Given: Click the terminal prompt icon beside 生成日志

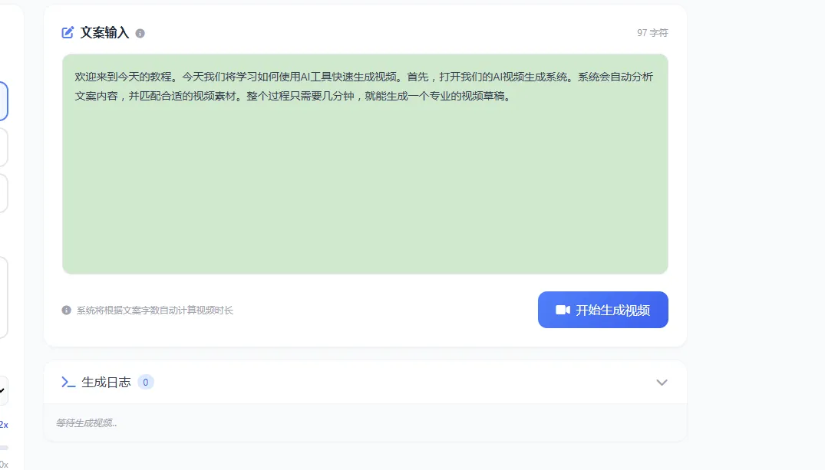Looking at the screenshot, I should [68, 382].
